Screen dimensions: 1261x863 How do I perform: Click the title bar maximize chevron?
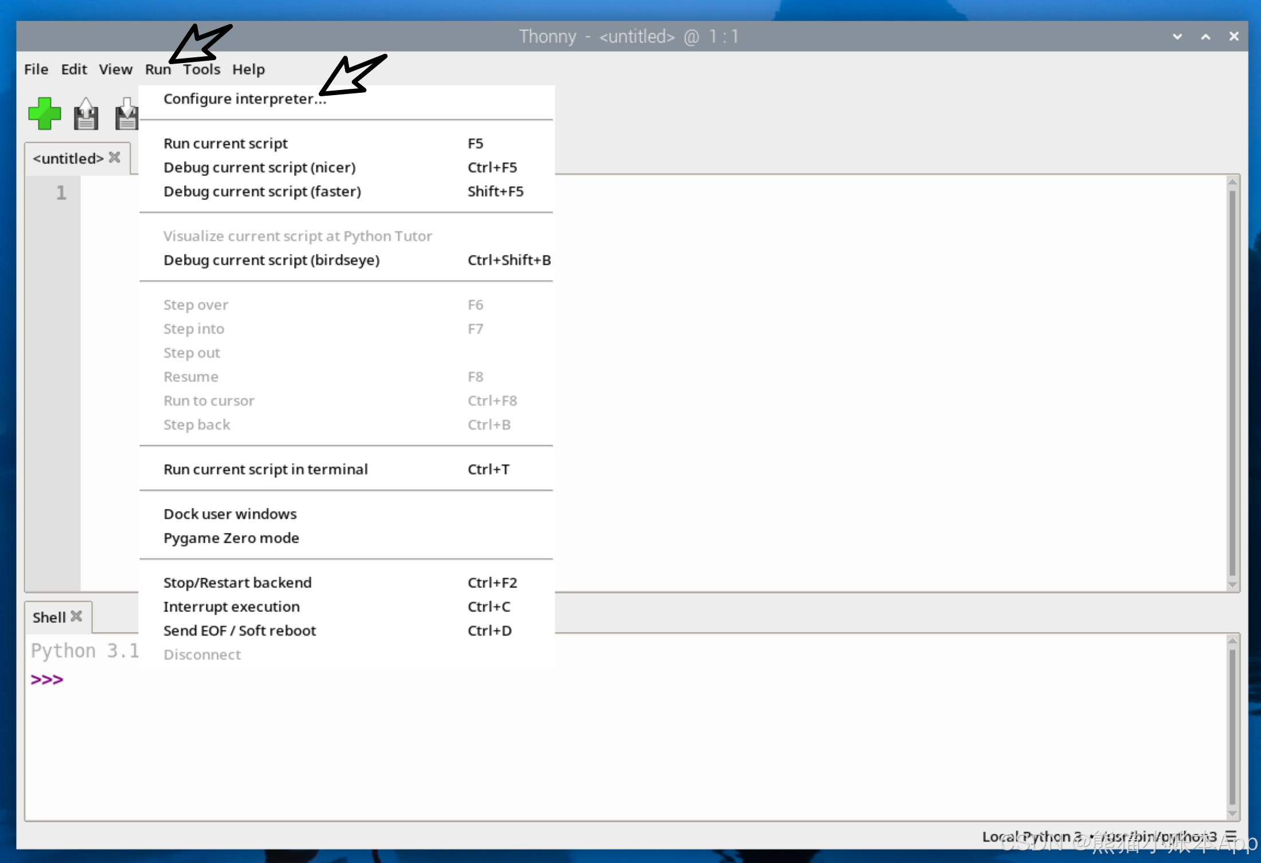pos(1206,37)
